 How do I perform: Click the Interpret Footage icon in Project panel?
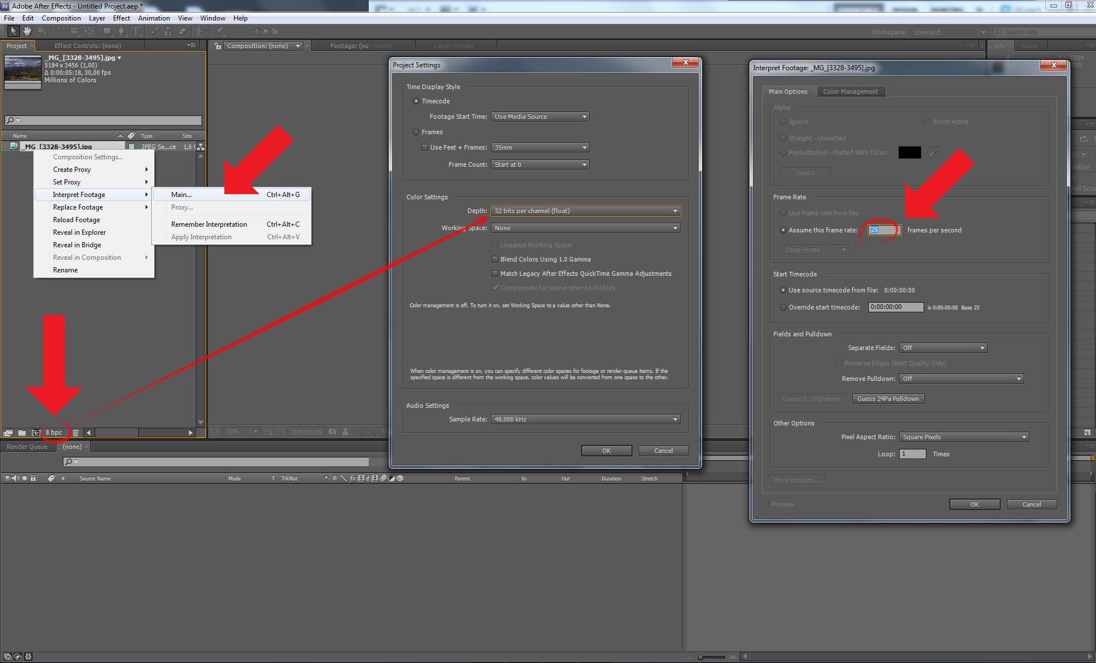coord(8,433)
